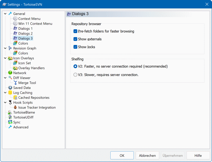The image size is (212, 162).
Task: Click the Übernehmen apply button
Action: (173, 156)
